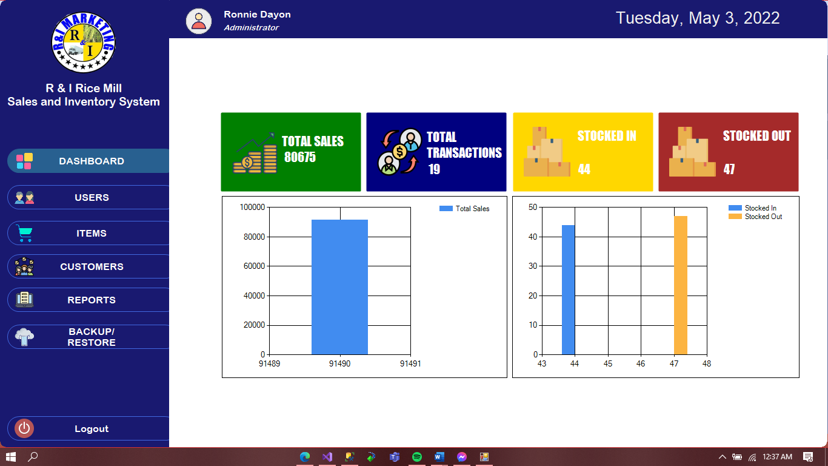Click the Wi-Fi network tray icon
Image resolution: width=828 pixels, height=466 pixels.
pos(752,457)
